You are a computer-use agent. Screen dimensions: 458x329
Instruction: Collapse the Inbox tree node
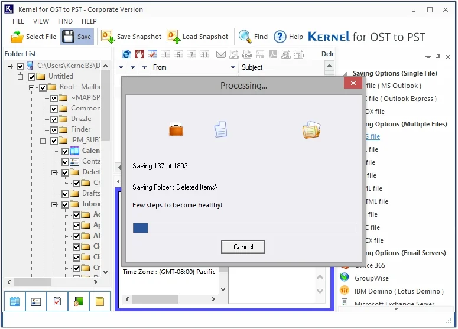(x=54, y=204)
